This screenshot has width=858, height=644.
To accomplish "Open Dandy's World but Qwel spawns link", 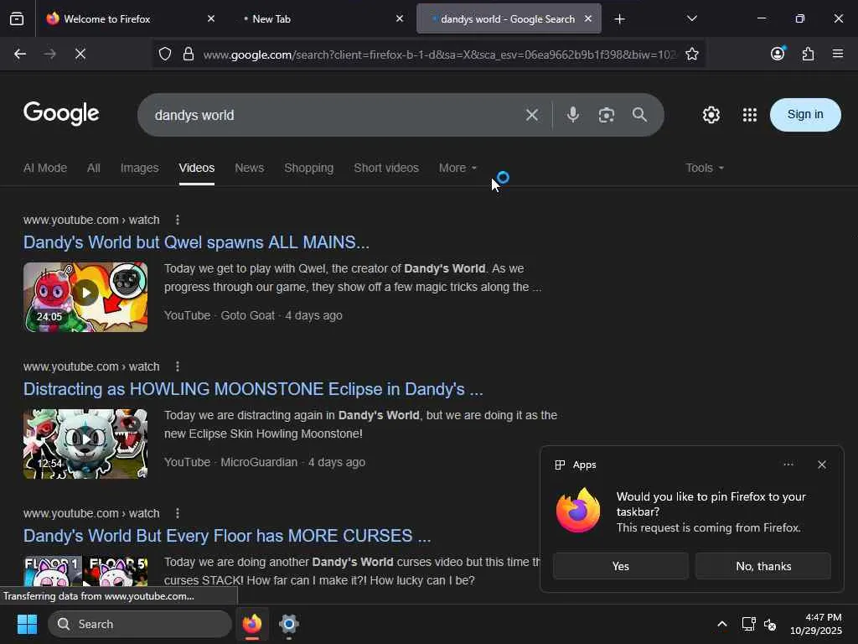I will (196, 242).
